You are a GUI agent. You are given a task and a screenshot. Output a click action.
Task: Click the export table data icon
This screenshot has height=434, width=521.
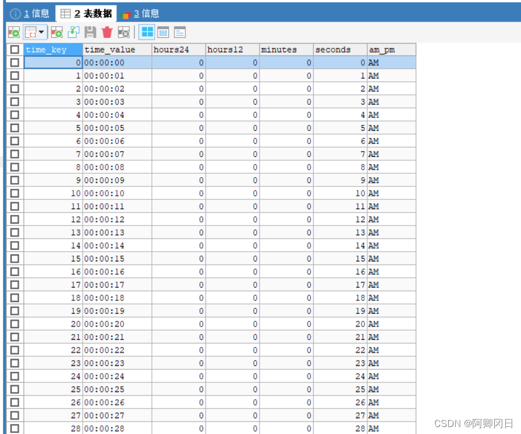pyautogui.click(x=13, y=33)
